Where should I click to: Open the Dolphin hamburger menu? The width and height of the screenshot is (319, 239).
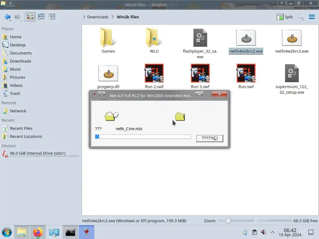(312, 17)
